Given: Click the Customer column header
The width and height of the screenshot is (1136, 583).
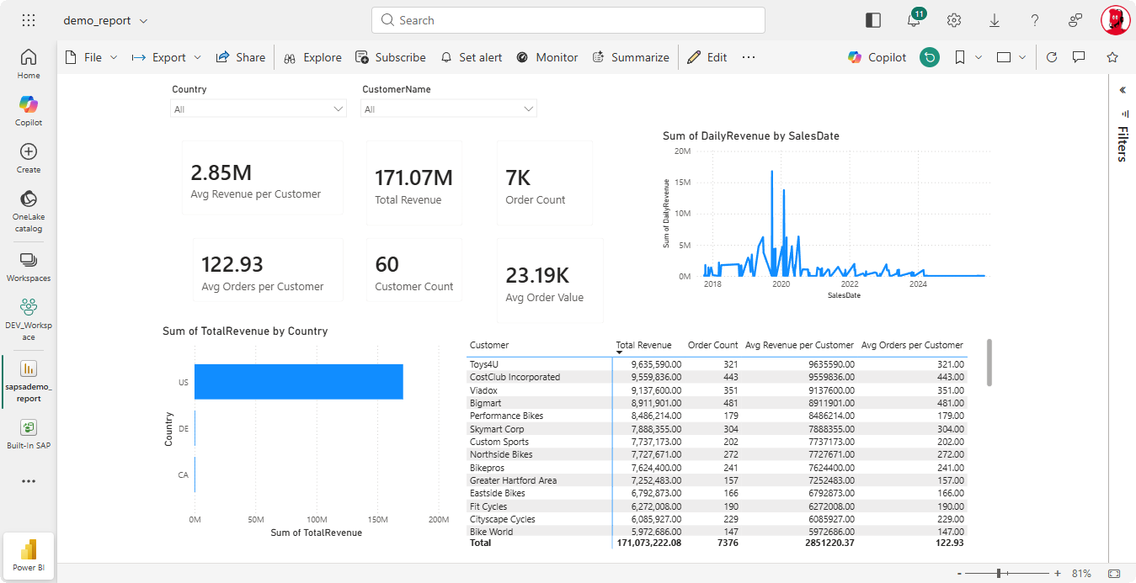Looking at the screenshot, I should click(489, 345).
